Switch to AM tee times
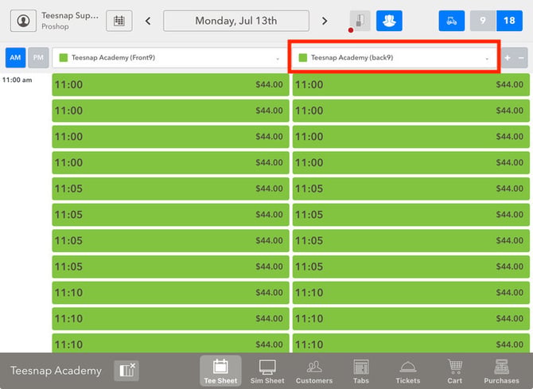Viewport: 533px width, 389px height. tap(15, 57)
